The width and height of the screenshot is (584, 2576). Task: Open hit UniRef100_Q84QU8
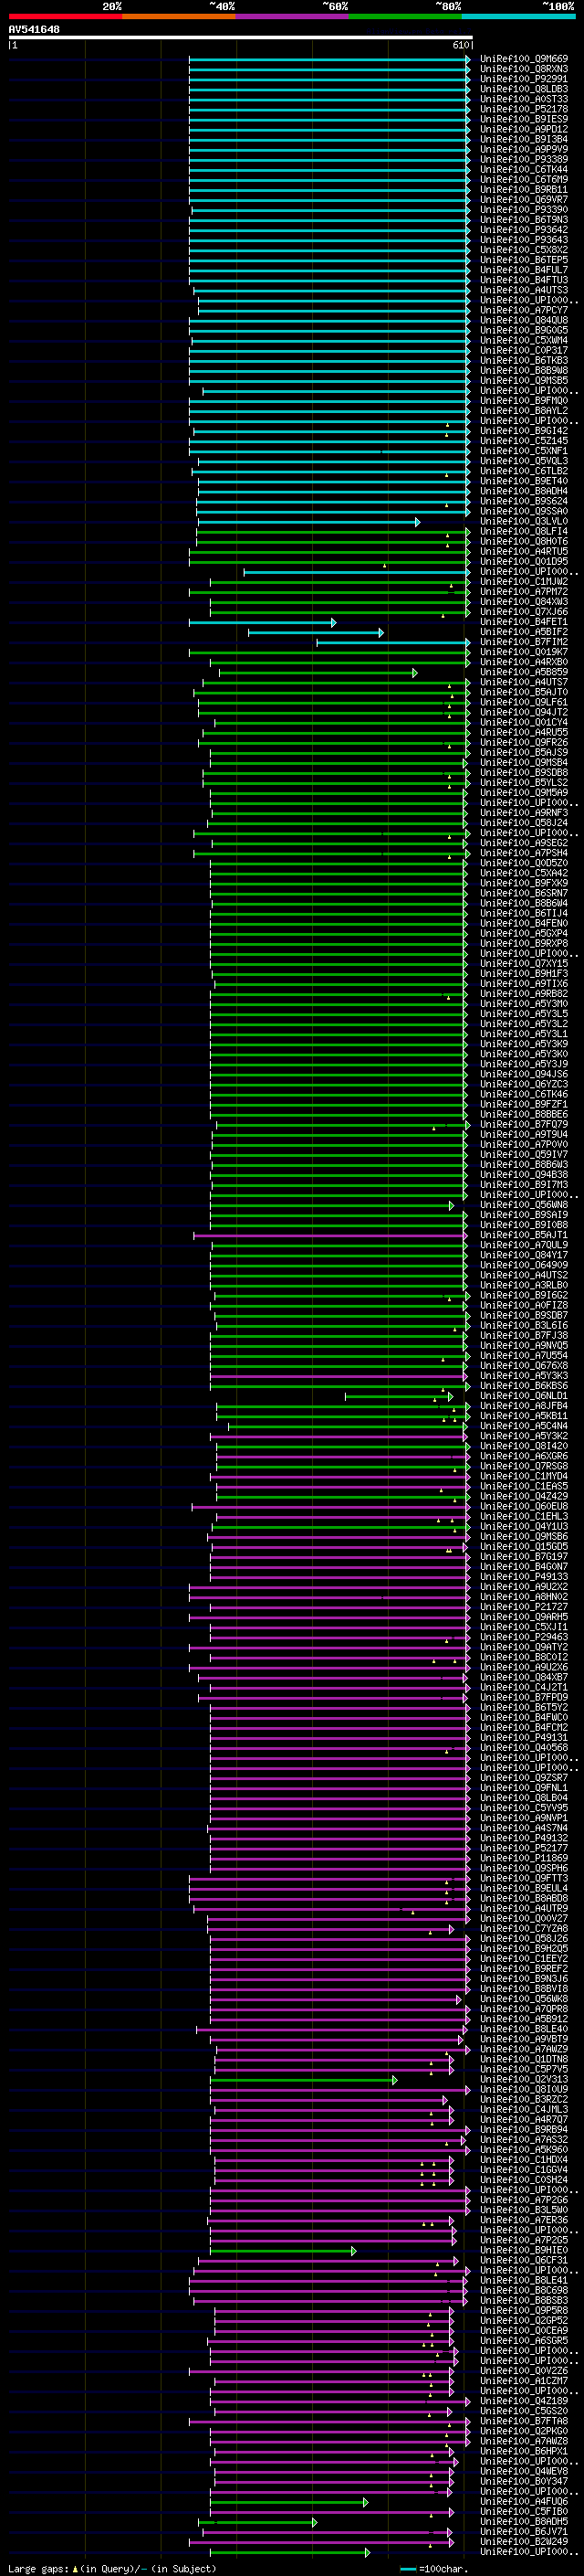tap(524, 320)
